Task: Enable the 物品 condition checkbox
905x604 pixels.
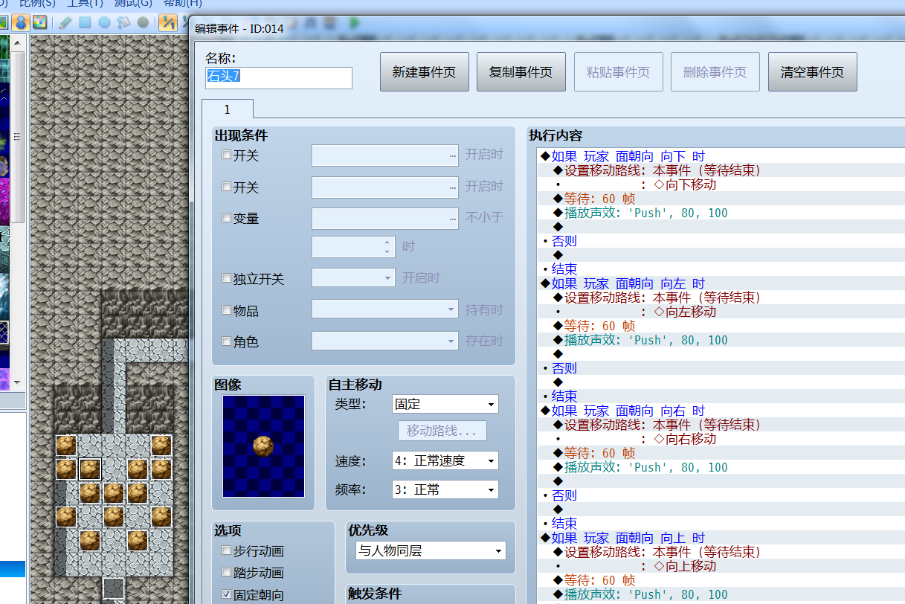Action: (x=226, y=310)
